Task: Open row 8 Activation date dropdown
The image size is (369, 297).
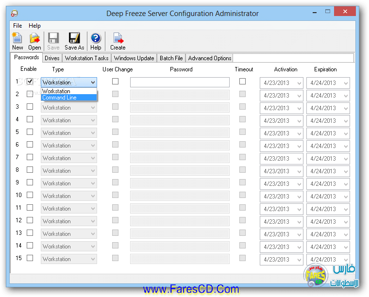Action: 299,171
